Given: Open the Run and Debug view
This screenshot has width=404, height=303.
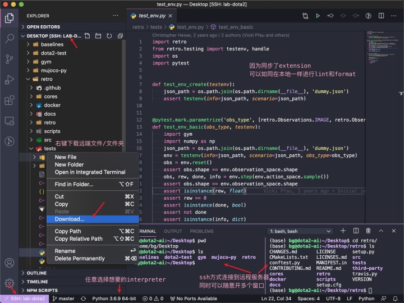Looking at the screenshot, I should (10, 80).
